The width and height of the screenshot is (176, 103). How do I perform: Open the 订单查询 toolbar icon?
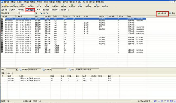55,6
